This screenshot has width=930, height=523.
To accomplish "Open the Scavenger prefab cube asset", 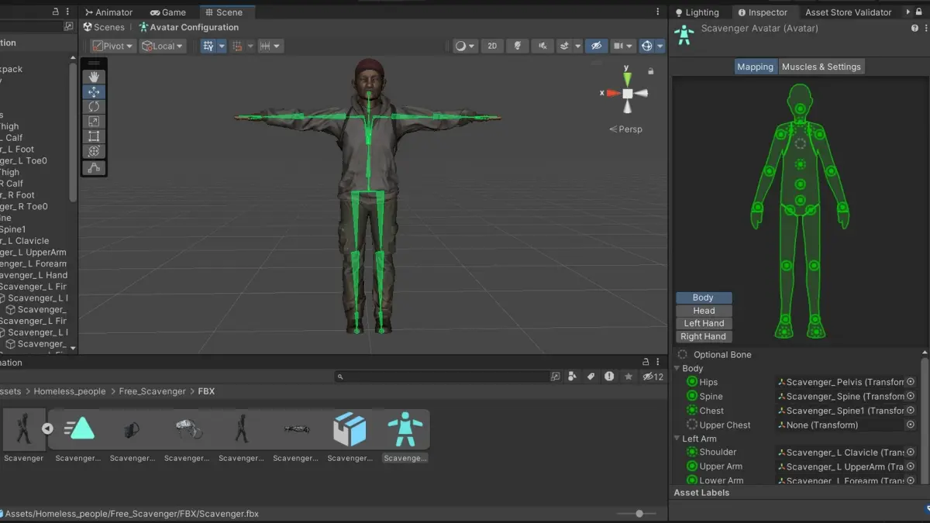I will pos(350,430).
